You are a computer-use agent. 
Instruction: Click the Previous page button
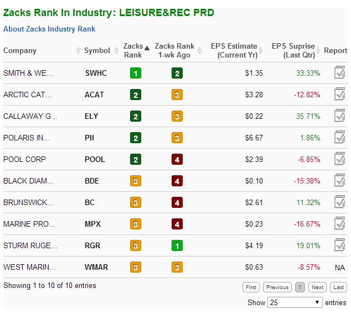[277, 287]
